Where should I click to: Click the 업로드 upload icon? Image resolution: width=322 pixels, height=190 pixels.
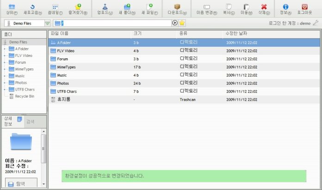pos(105,7)
